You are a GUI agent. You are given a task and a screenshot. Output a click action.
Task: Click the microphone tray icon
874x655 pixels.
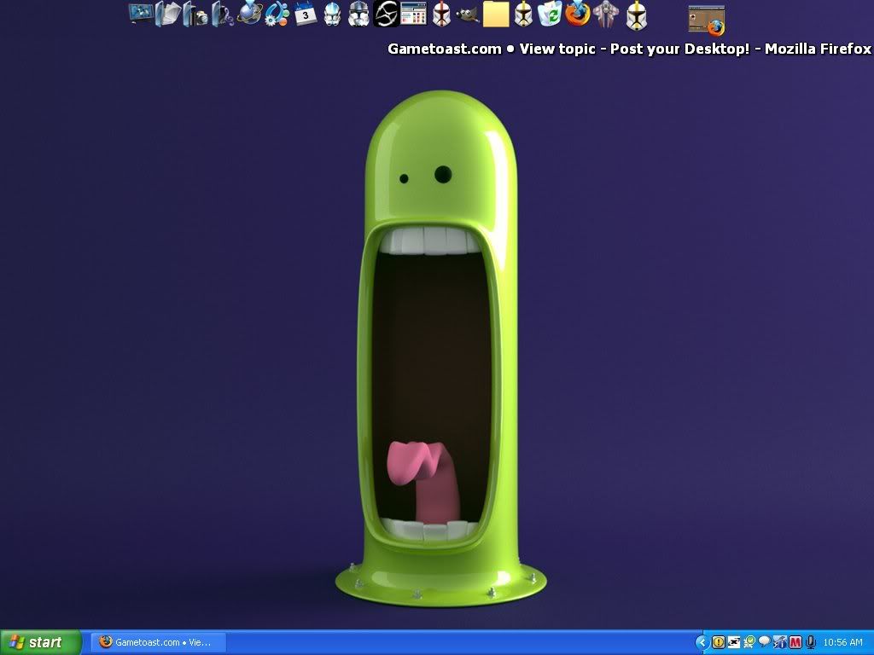coord(811,642)
